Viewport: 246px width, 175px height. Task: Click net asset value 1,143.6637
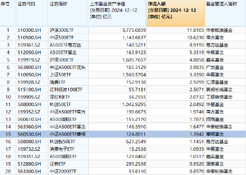click(x=134, y=38)
